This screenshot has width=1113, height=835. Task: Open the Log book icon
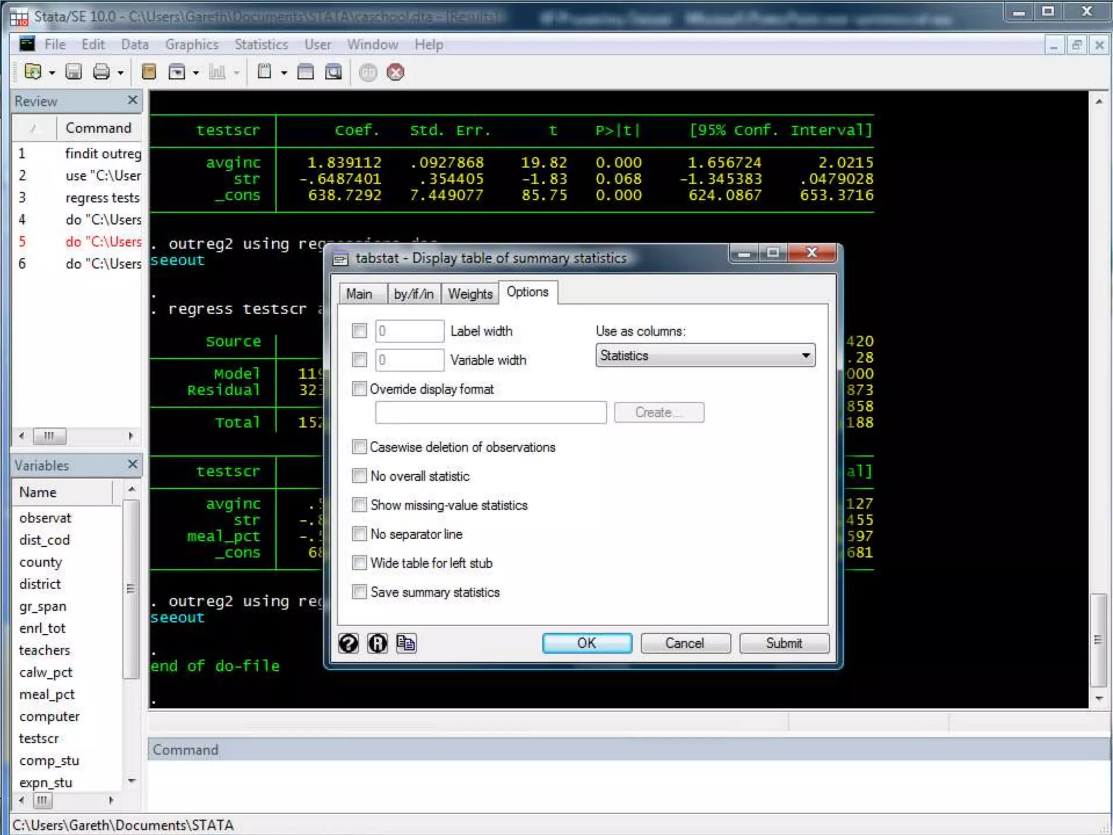tap(149, 72)
